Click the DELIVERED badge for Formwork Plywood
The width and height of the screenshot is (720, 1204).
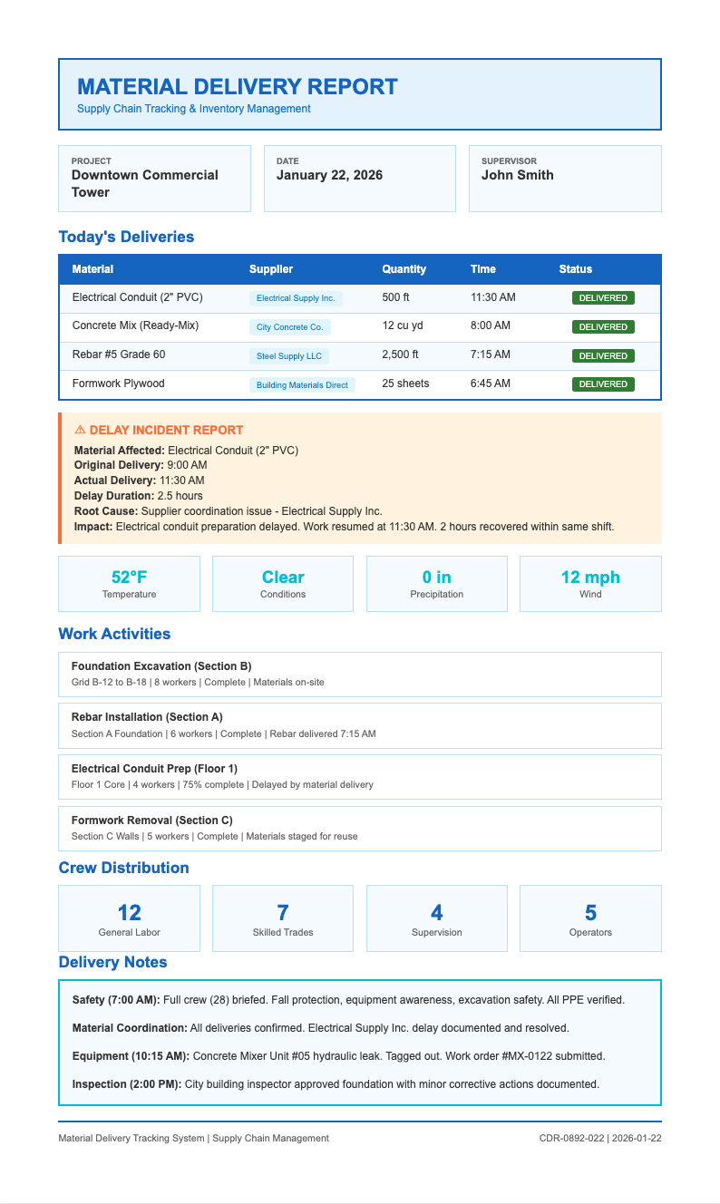click(x=603, y=384)
